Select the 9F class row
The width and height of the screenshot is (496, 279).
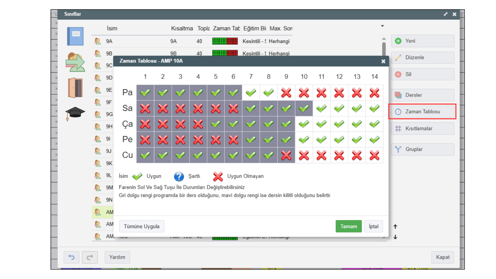pos(109,102)
